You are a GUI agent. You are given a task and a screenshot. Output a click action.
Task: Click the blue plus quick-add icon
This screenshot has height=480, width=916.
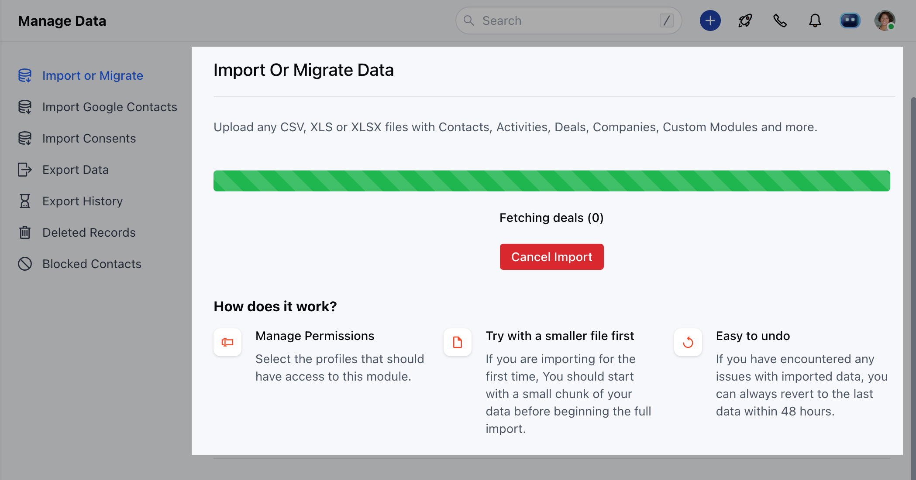710,20
